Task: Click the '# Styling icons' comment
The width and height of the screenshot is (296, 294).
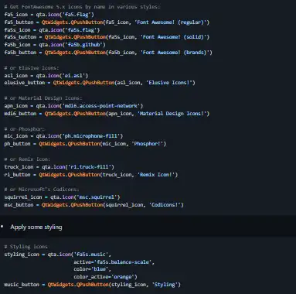Action: 26,247
